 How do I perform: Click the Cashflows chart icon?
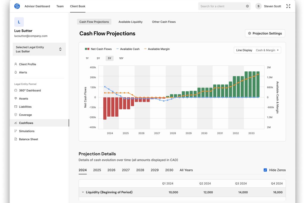pos(16,123)
